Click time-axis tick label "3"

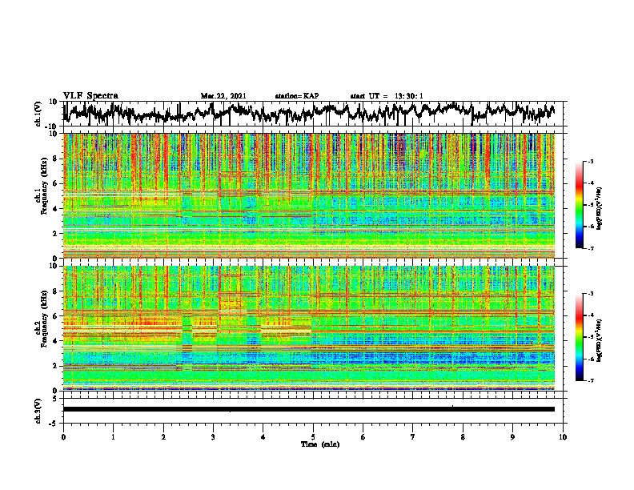(x=213, y=437)
